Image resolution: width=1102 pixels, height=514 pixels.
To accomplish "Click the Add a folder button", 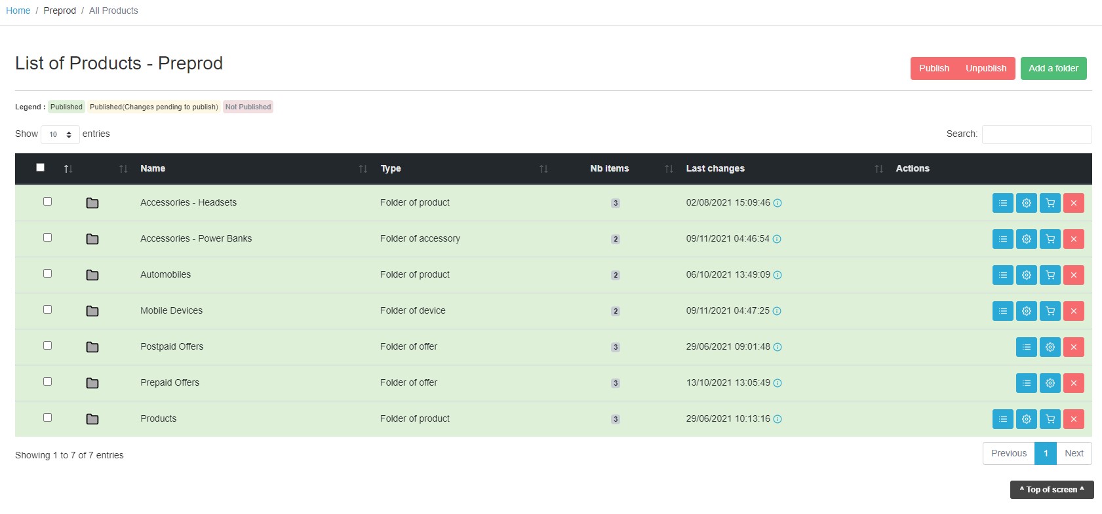I will click(x=1053, y=68).
